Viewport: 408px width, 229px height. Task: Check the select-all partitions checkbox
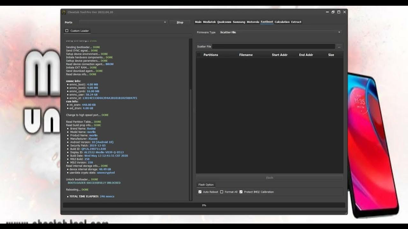(x=199, y=55)
